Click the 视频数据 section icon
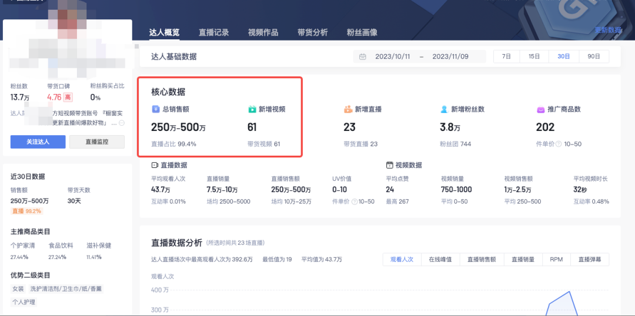This screenshot has width=635, height=316. (389, 166)
